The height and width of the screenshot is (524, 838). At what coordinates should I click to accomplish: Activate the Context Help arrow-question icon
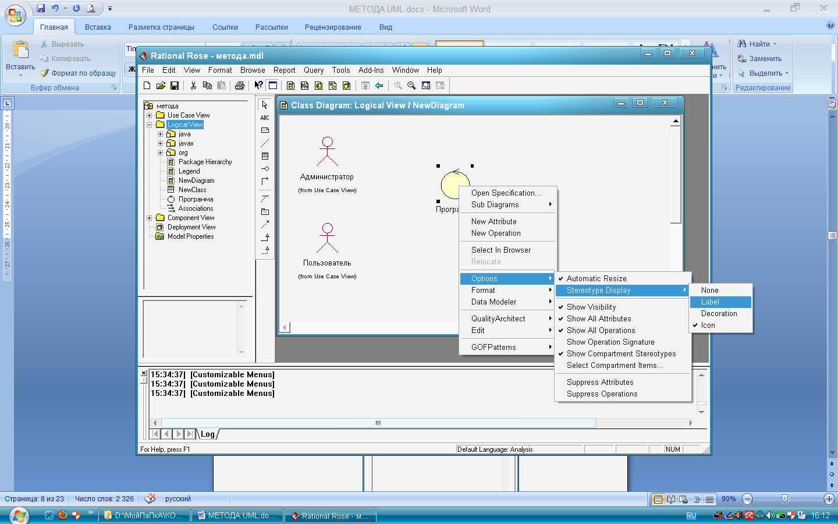pos(259,86)
